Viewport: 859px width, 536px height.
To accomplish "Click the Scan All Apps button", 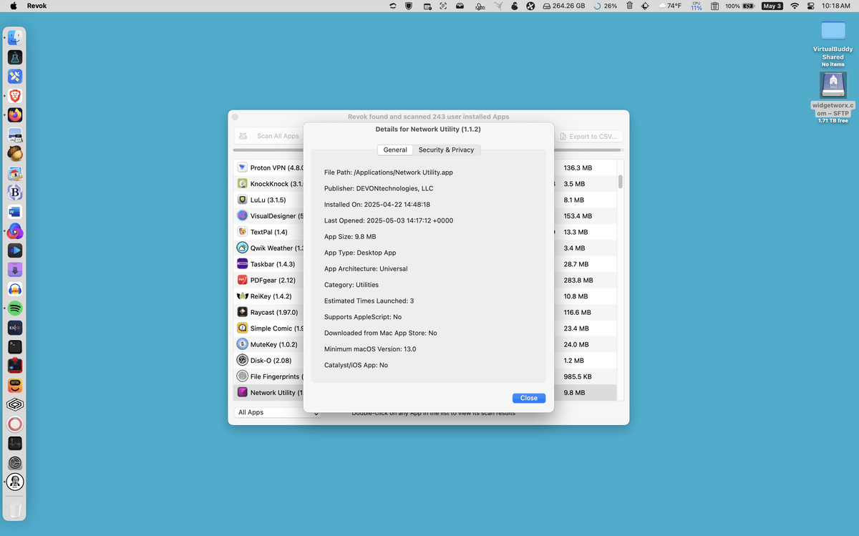I will click(269, 136).
